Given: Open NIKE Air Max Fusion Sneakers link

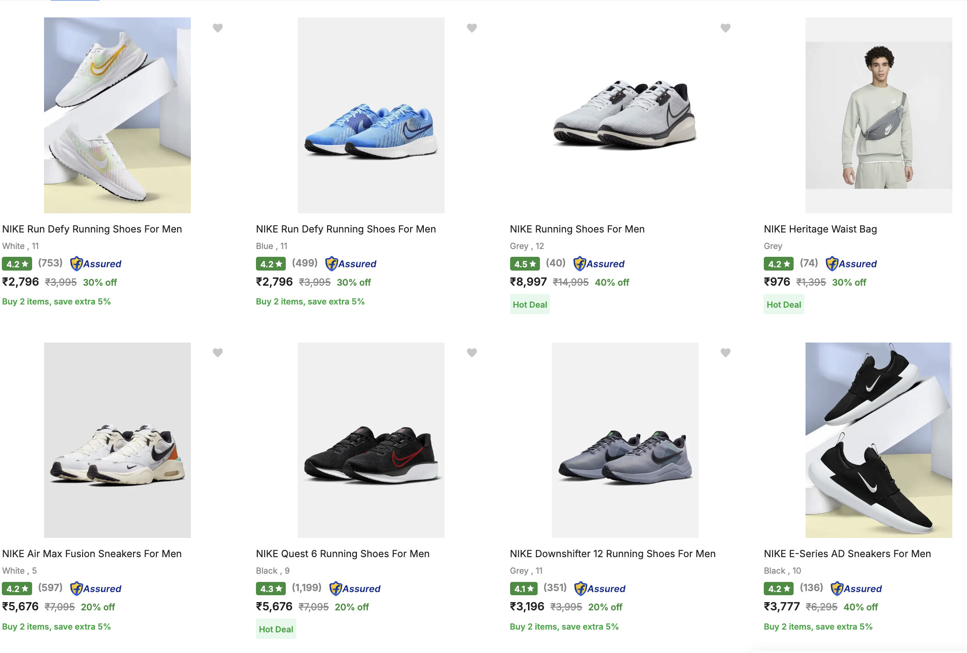Looking at the screenshot, I should 92,553.
